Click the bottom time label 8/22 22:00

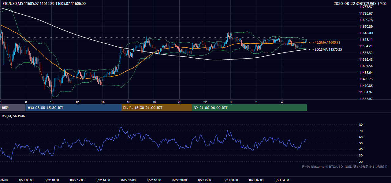205,180
